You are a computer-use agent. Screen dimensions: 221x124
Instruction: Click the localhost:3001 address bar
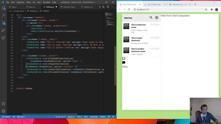(169, 10)
